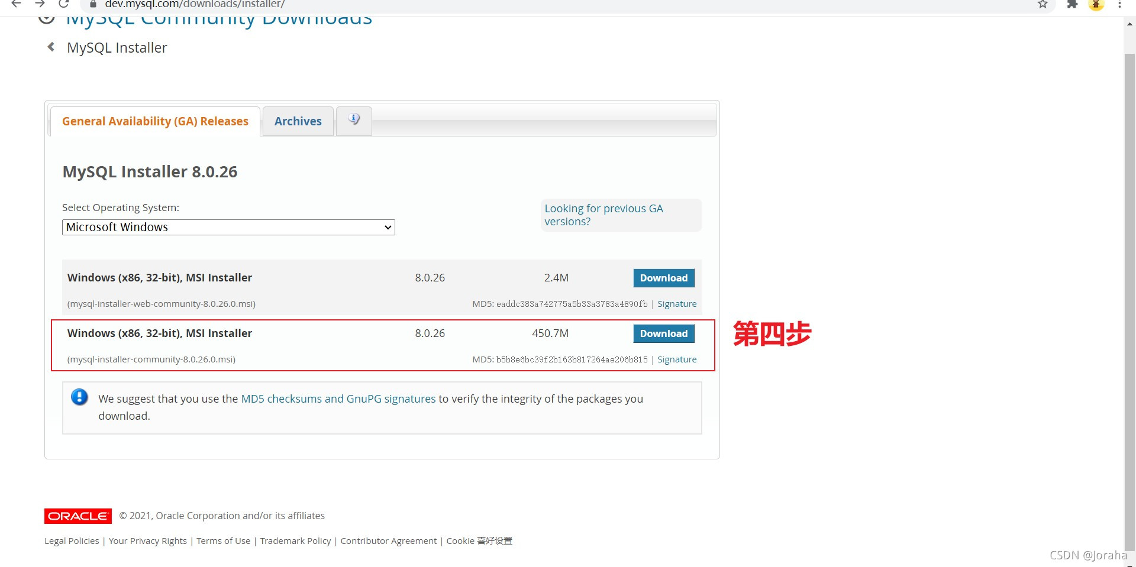The height and width of the screenshot is (567, 1136).
Task: Bookmark page with the star icon
Action: [x=1043, y=4]
